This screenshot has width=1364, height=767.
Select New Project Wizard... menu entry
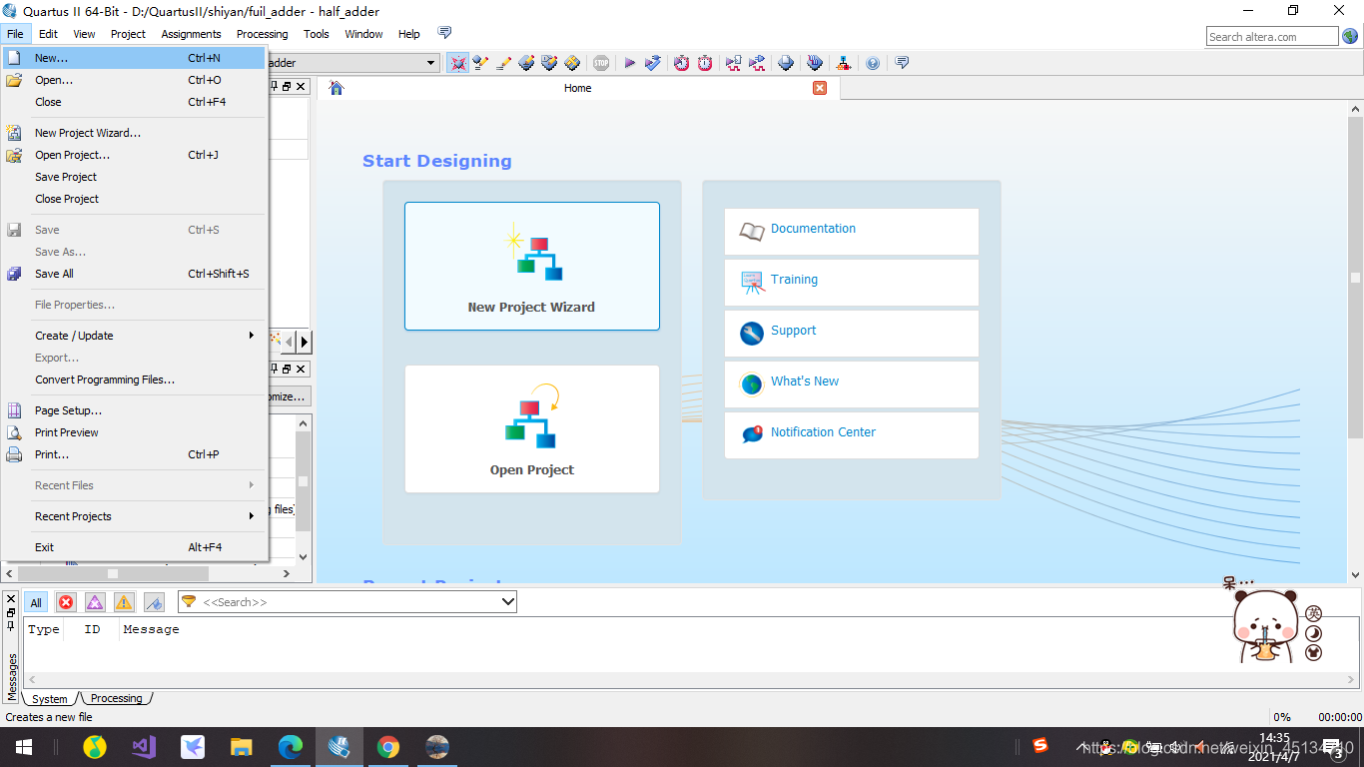click(135, 133)
